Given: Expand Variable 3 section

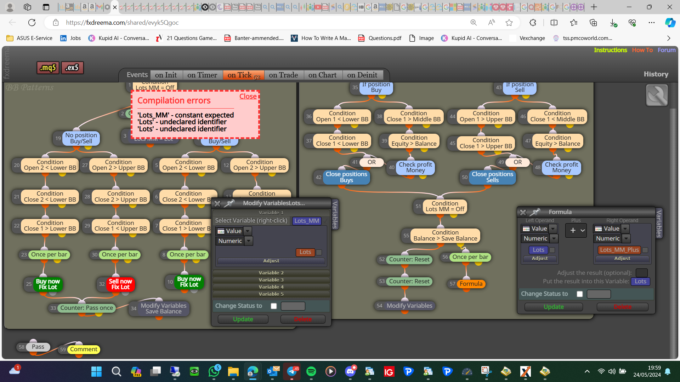Looking at the screenshot, I should pyautogui.click(x=271, y=280).
